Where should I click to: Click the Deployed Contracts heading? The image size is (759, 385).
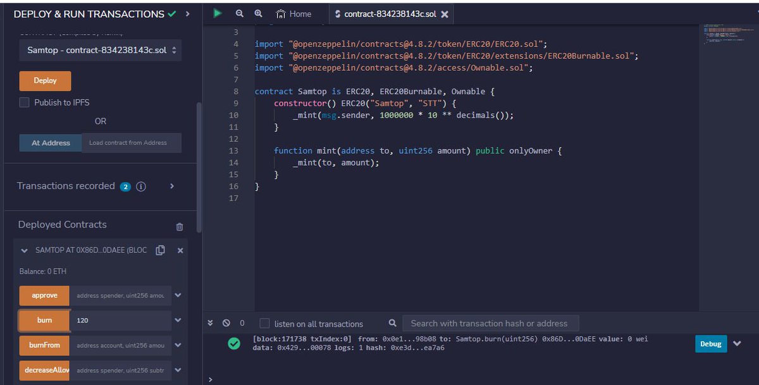(62, 224)
